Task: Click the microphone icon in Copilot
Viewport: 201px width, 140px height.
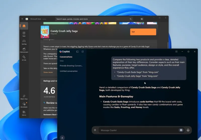Action: click(x=188, y=130)
